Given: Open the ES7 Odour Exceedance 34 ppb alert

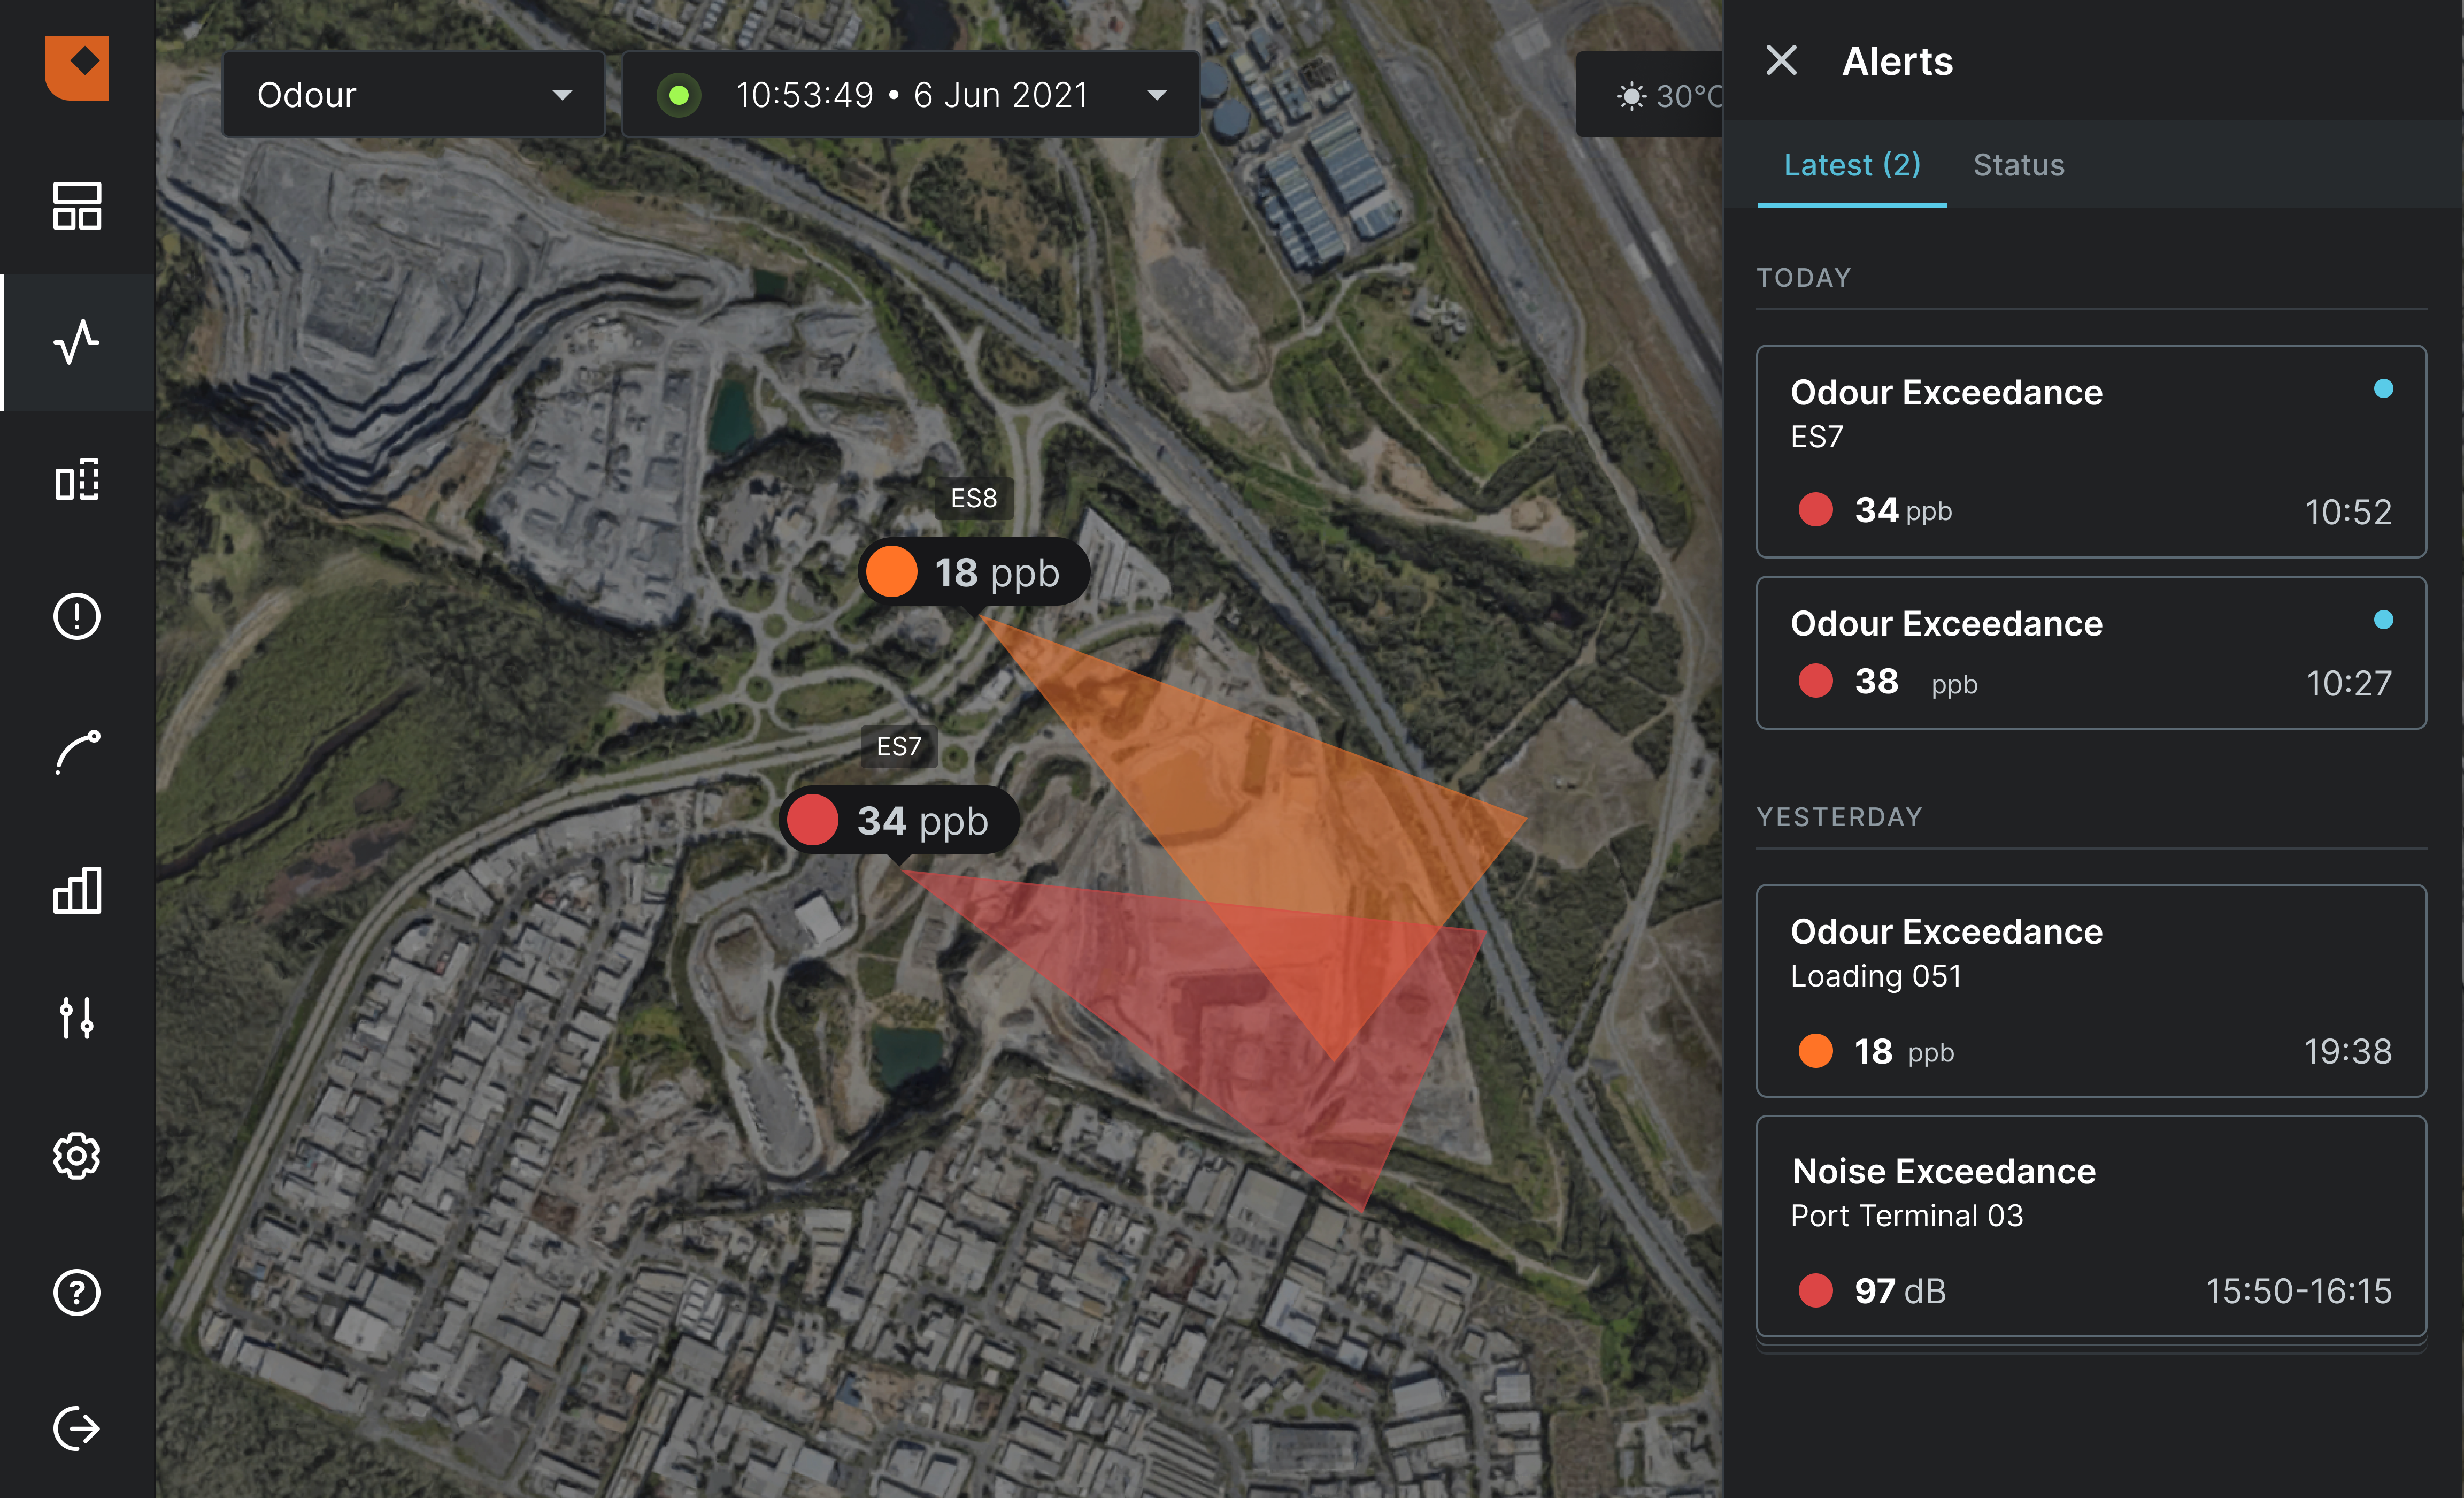Looking at the screenshot, I should coord(2090,452).
